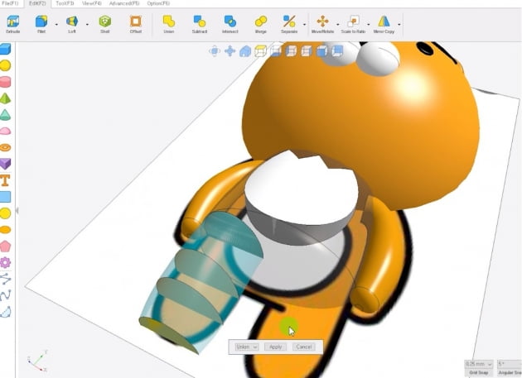Draw an orange ellipse sketch
The width and height of the screenshot is (522, 378).
(5, 229)
